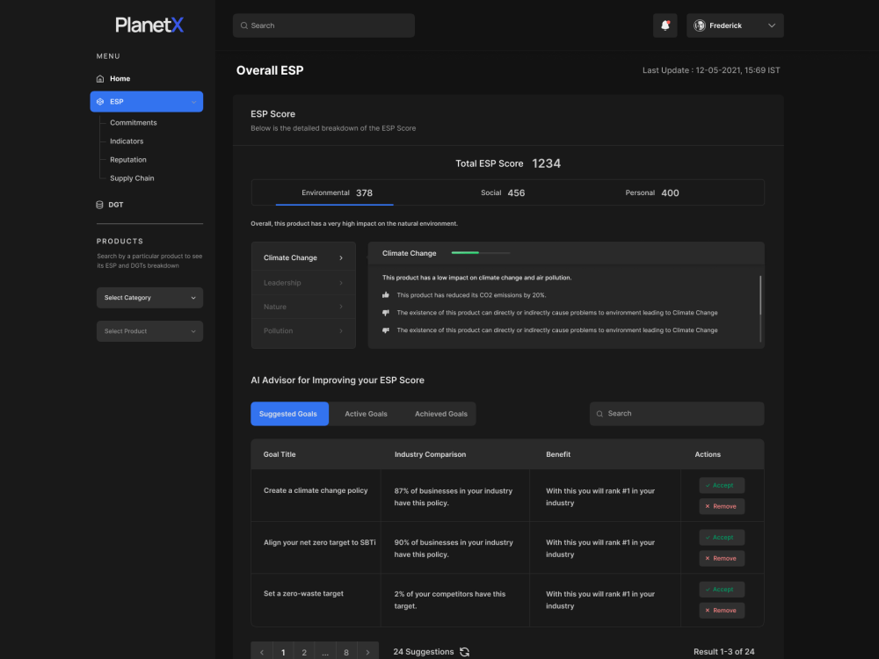Click the Benefit column header

558,454
